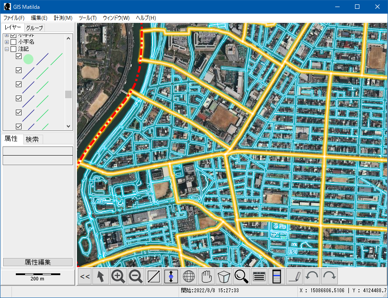388x298 pixels.
Task: Open the 計測(M) menu
Action: (x=63, y=18)
